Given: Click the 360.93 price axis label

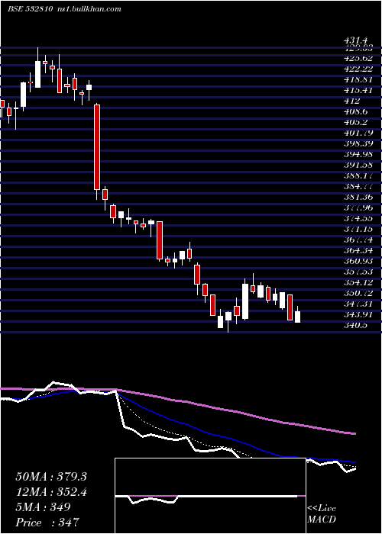Looking at the screenshot, I should coord(358,261).
